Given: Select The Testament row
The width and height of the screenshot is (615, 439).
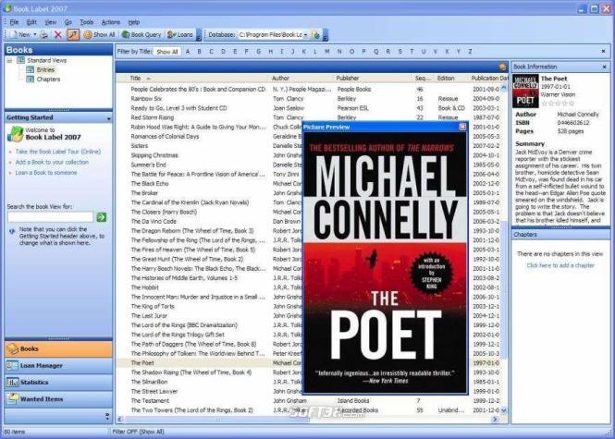Looking at the screenshot, I should [308, 401].
